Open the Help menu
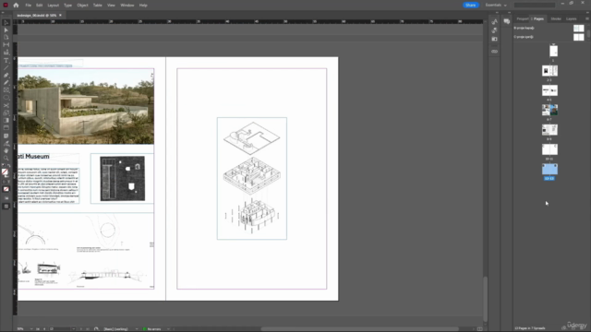Screen dimensions: 591x332 [143, 6]
